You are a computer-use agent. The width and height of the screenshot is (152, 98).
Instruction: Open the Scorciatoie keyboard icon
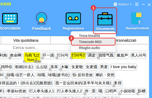coord(10,19)
